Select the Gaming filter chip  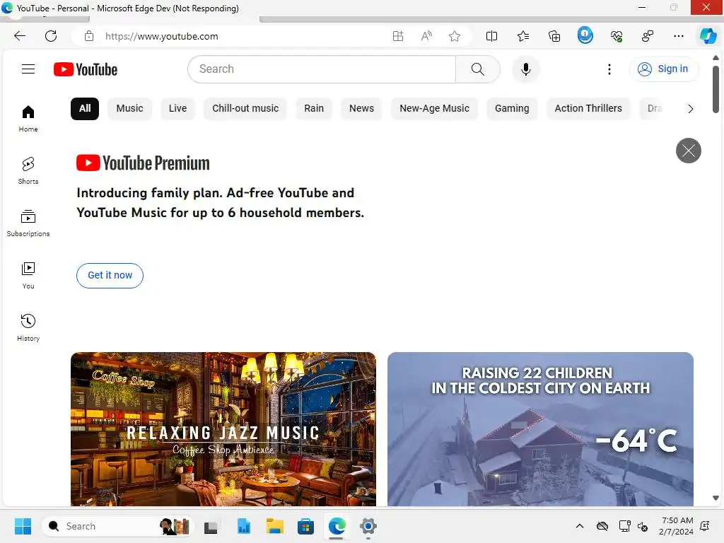coord(512,108)
